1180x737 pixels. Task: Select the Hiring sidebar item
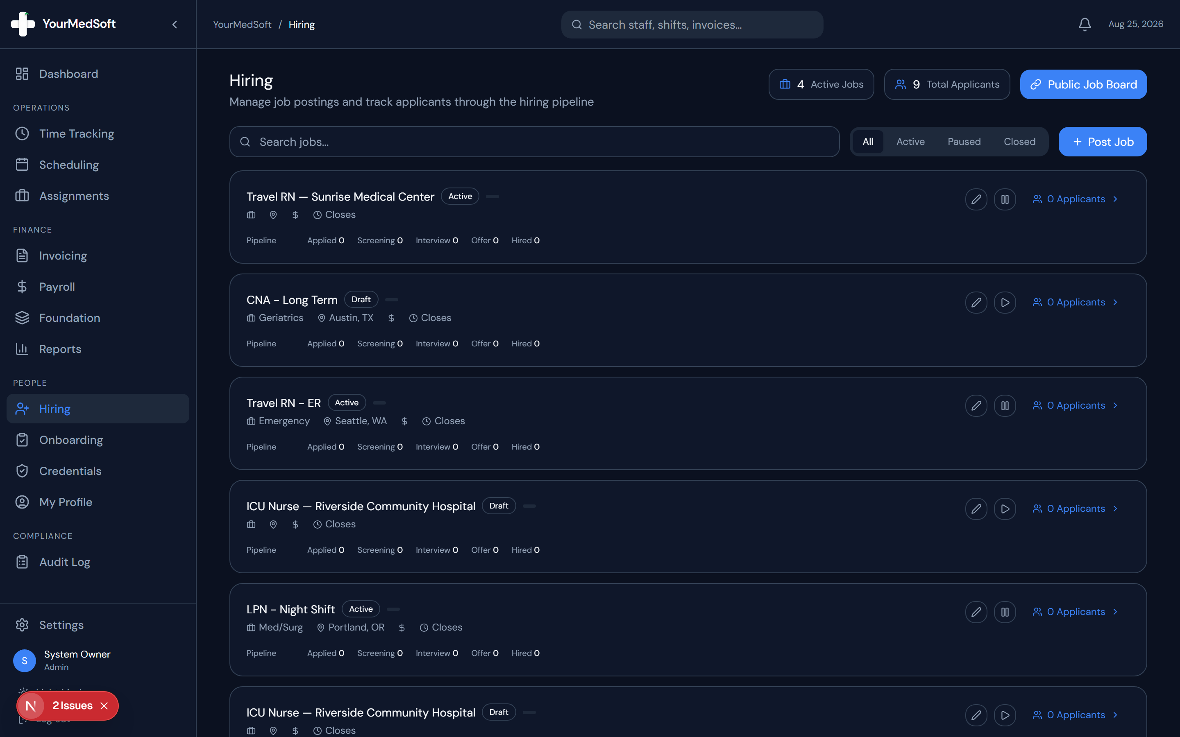point(98,409)
